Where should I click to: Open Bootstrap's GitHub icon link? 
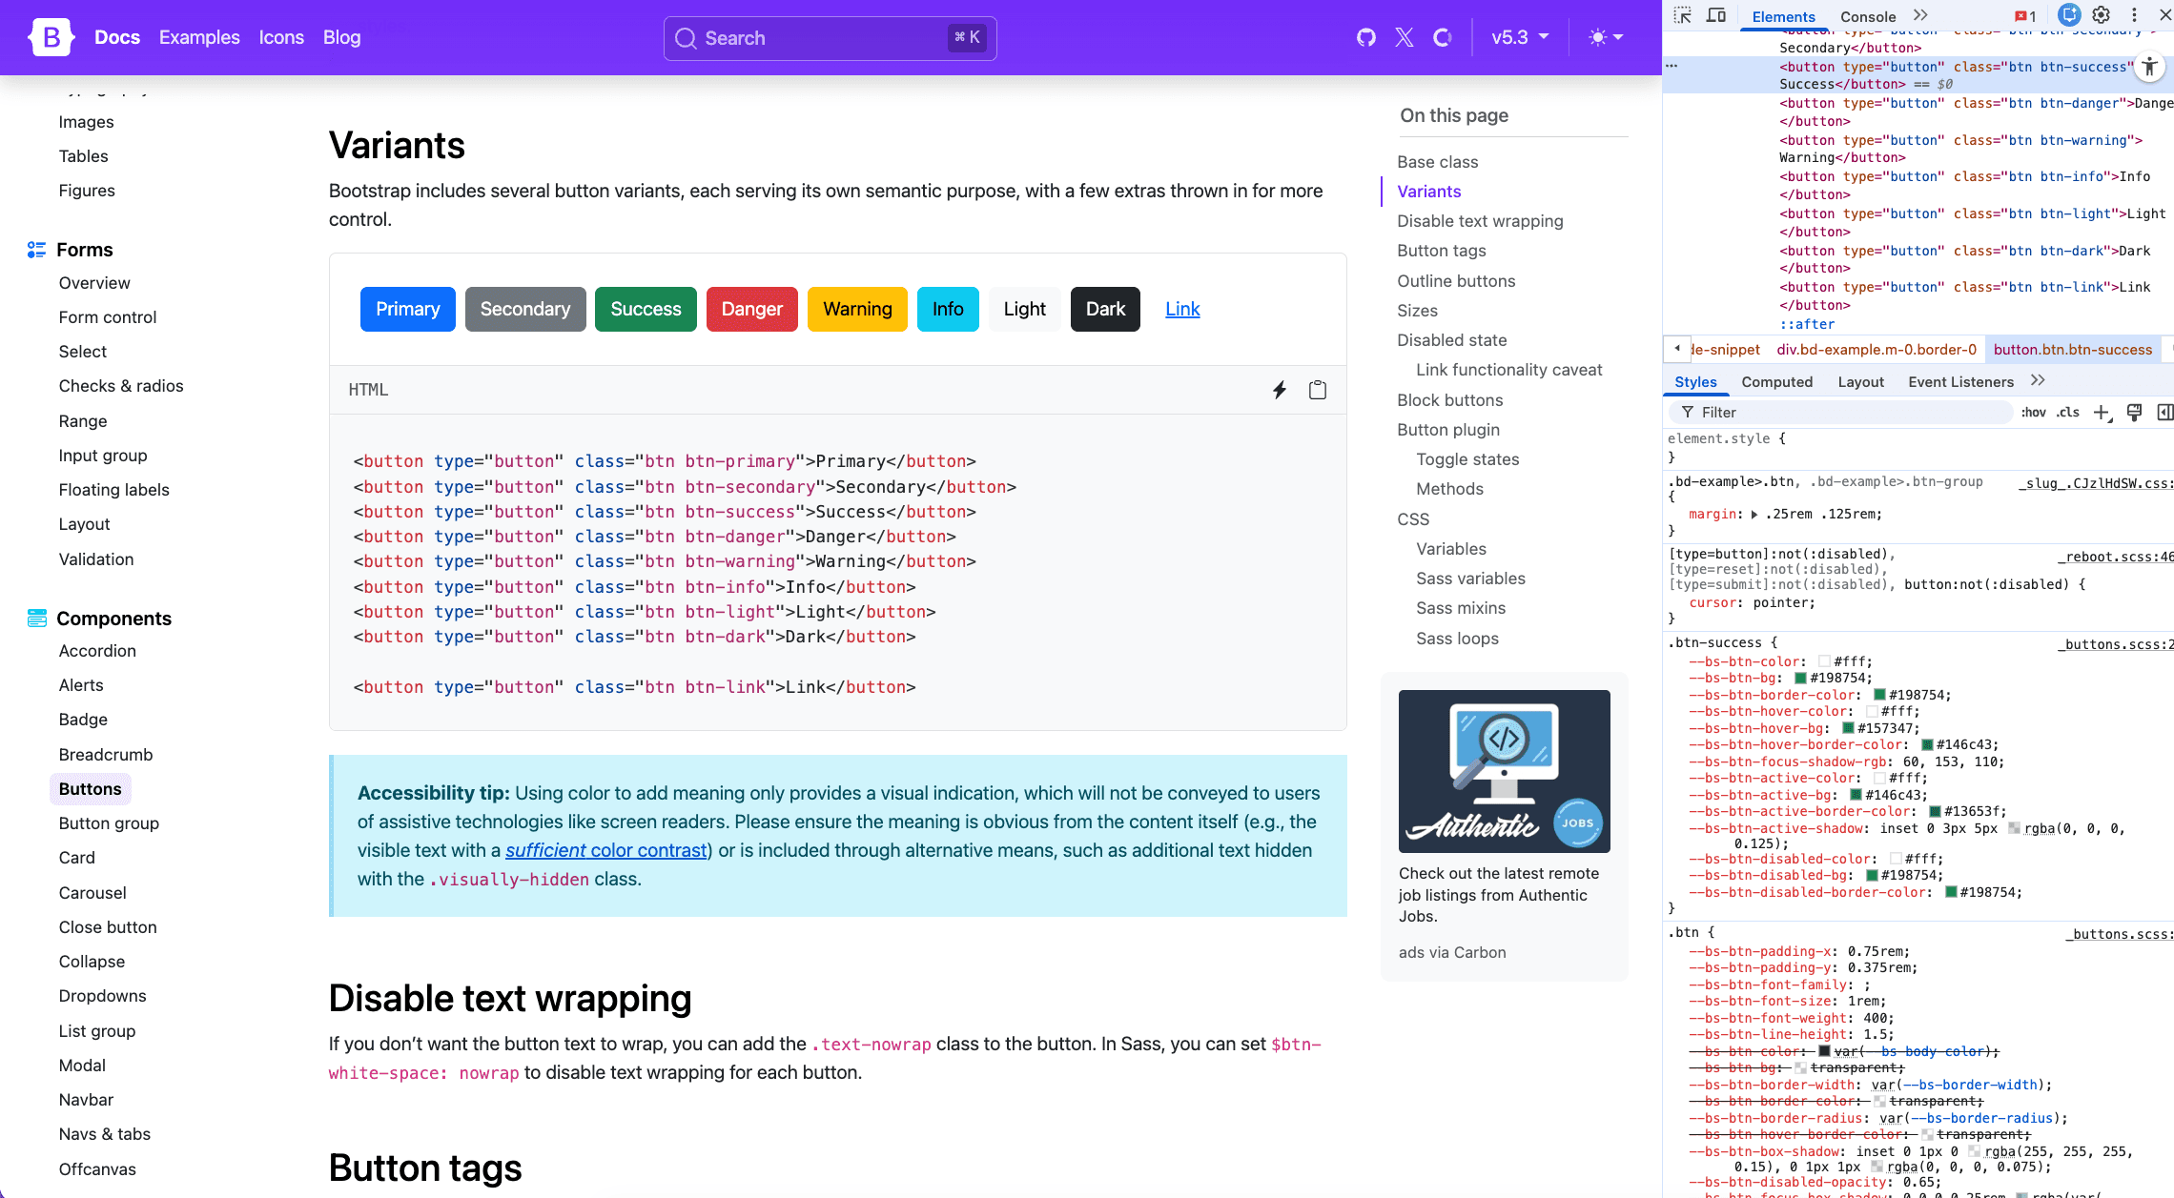tap(1365, 37)
